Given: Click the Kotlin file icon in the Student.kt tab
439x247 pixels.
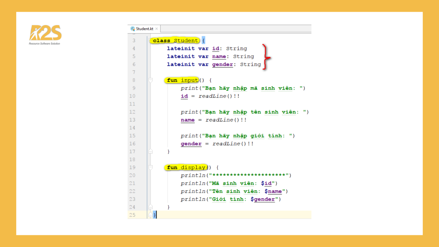Looking at the screenshot, I should coord(133,29).
